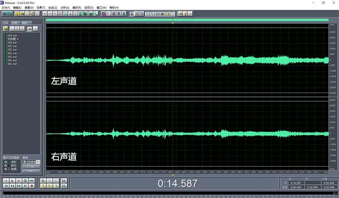Click the left channel waveform area
The height and width of the screenshot is (198, 339).
click(187, 60)
